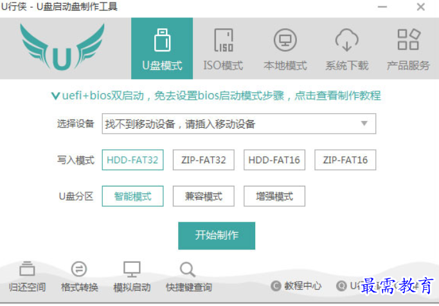The width and height of the screenshot is (439, 306).
Task: Click the 归还空间 icon
Action: [27, 269]
